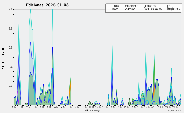Image resolution: width=184 pixels, height=113 pixels.
Task: Click the '17 h' x-axis tick label
Action: click(x=133, y=107)
